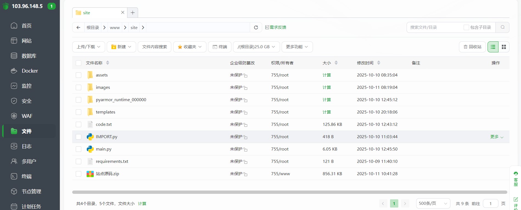Expand the 上传/下载 dropdown
The image size is (521, 210).
88,47
